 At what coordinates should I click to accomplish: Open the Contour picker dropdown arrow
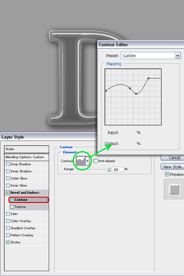(x=87, y=161)
